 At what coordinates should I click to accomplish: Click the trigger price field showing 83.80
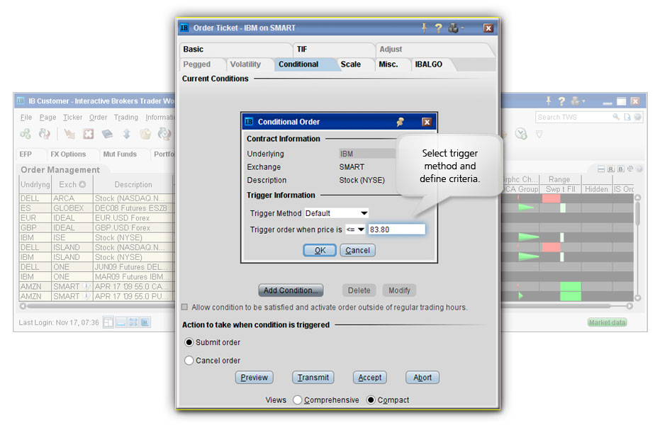(x=397, y=229)
